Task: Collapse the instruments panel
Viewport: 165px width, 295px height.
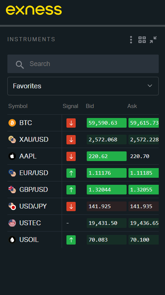Action: point(153,40)
